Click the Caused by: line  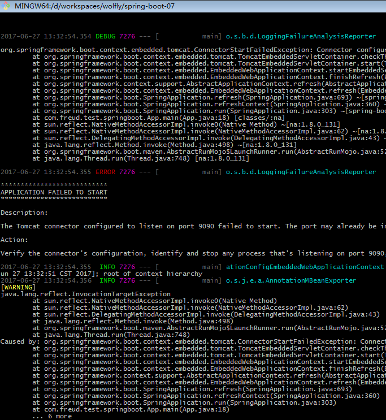(x=193, y=341)
